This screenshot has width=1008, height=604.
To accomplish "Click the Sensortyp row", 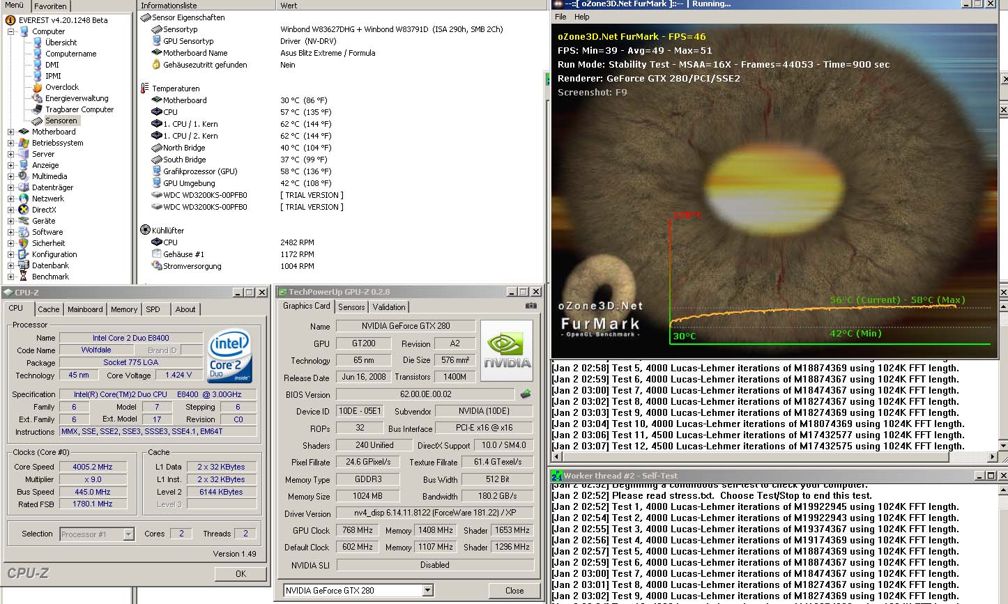I will click(x=342, y=29).
